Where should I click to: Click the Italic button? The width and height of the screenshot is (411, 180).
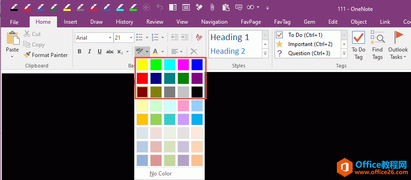89,51
